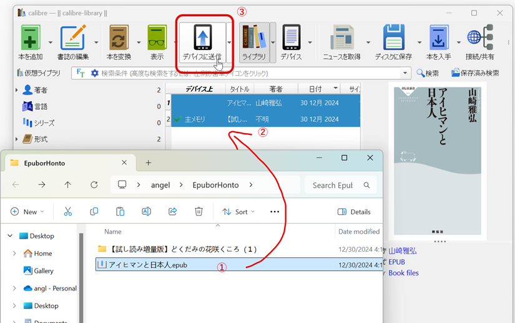The image size is (515, 323).
Task: Select Series (シリーズ) in tag browser
Action: click(39, 122)
